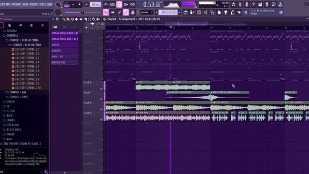Open the Channel rack icon
The image size is (309, 174).
[x=199, y=13]
